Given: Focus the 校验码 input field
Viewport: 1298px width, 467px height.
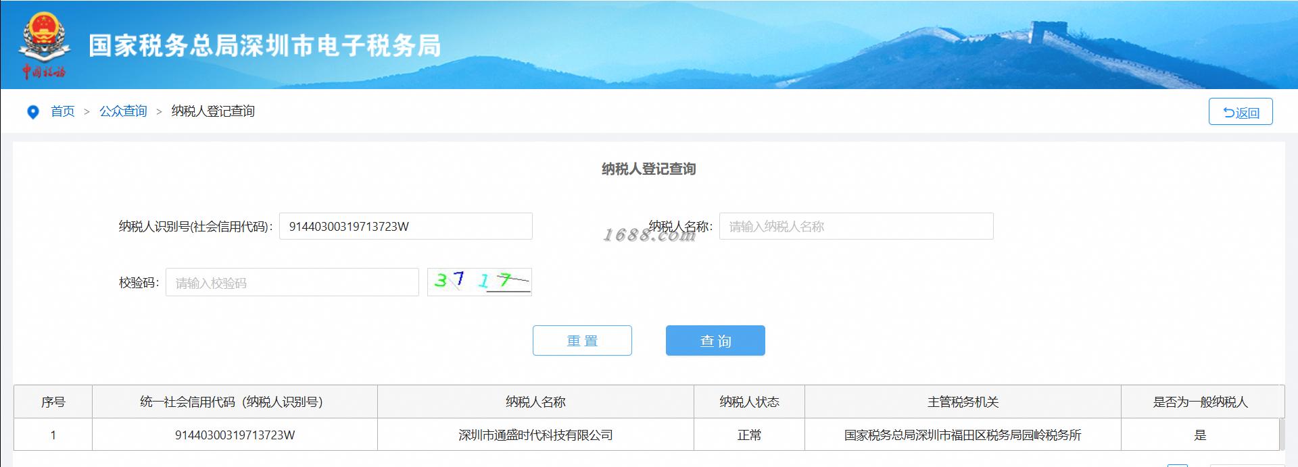Looking at the screenshot, I should pos(292,282).
